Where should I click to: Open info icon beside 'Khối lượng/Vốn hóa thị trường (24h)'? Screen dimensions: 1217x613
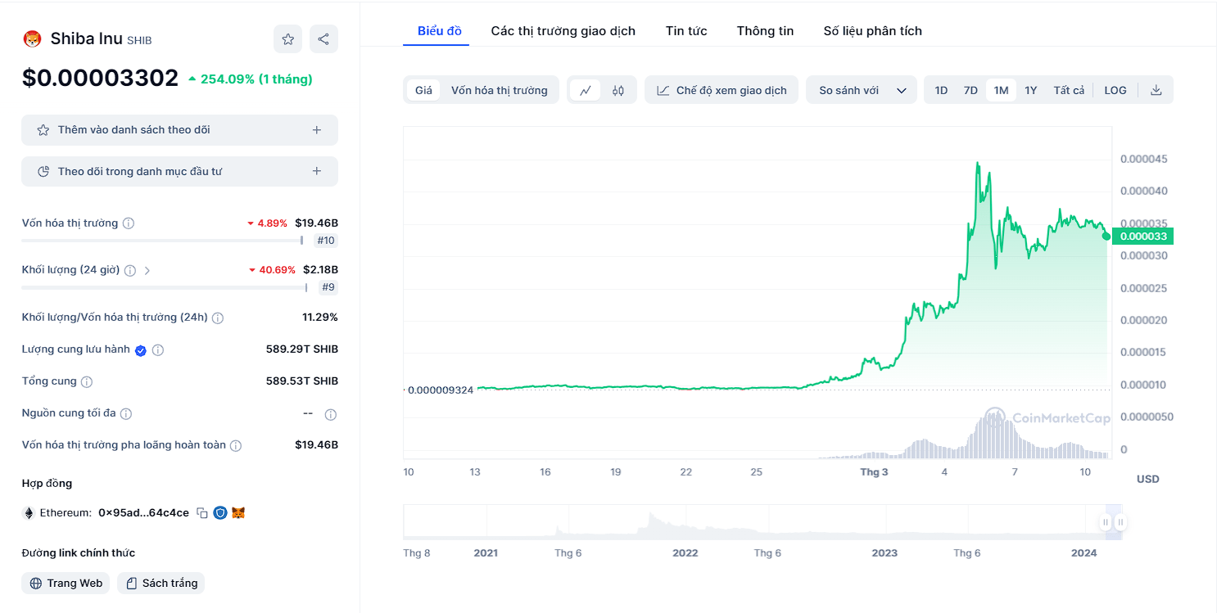tap(218, 318)
